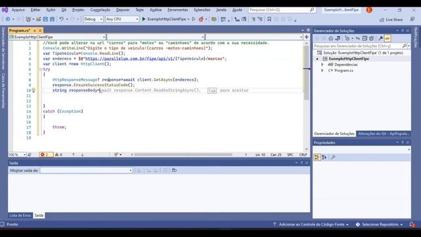Collapse the ExemploHttpClientFipe project node
The width and height of the screenshot is (421, 237).
tap(317, 59)
